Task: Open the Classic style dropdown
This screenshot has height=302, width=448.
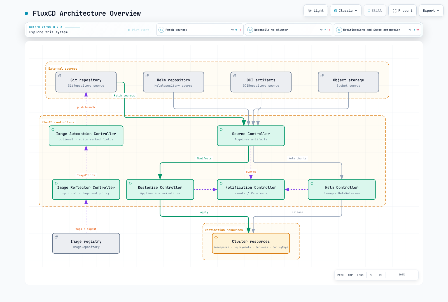Action: [346, 11]
